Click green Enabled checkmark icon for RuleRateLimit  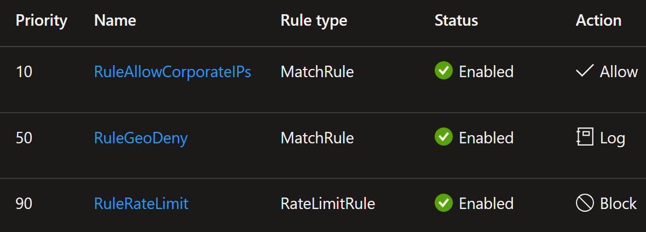click(x=443, y=203)
